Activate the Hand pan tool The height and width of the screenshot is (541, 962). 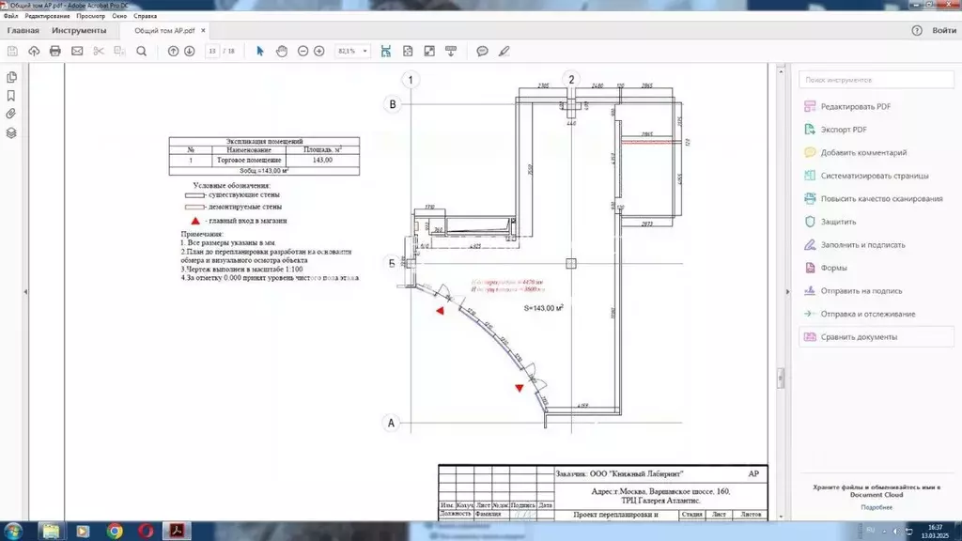tap(282, 52)
